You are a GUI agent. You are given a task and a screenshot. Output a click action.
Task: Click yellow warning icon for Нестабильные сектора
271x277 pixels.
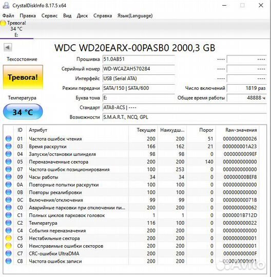9,238
